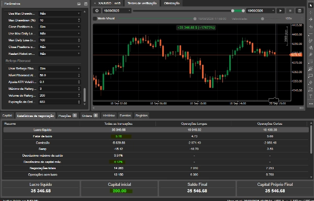
Task: Click the Parâmetros panel scroll-down arrow
Action: pos(85,104)
